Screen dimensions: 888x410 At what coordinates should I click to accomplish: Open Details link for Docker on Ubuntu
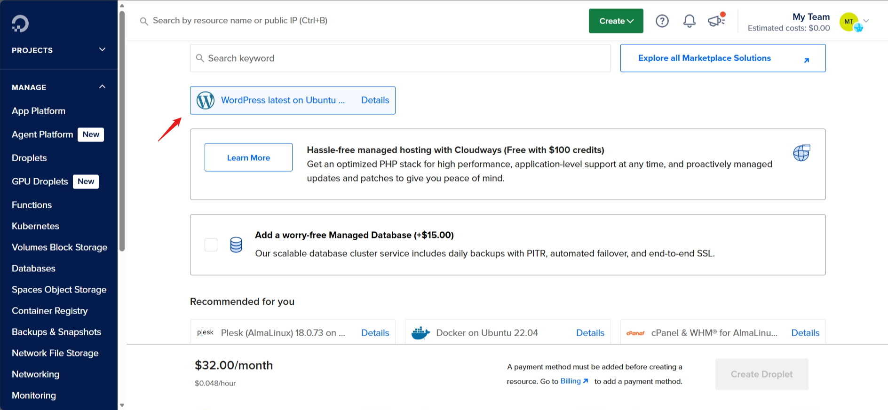pyautogui.click(x=590, y=333)
